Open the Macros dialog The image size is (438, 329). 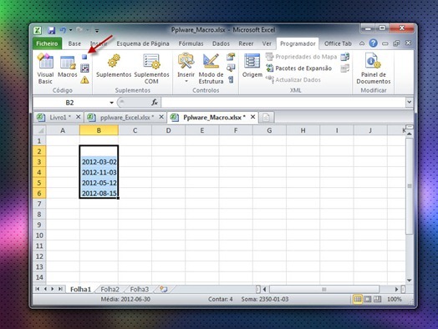point(68,66)
